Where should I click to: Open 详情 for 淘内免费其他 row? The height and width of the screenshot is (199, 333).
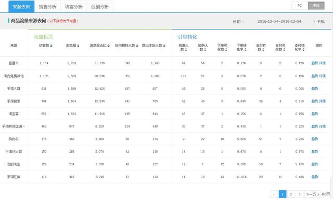322,76
